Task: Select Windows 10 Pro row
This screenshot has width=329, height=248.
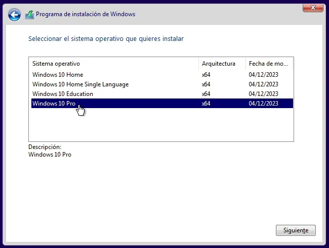Action: [x=162, y=104]
